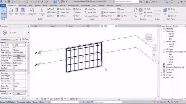Toggle the Annotation Crop checkbox

pos(14,79)
